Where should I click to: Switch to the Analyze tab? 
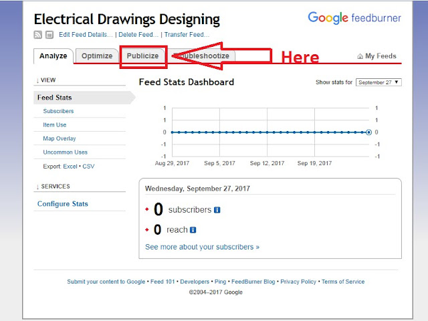[x=53, y=56]
